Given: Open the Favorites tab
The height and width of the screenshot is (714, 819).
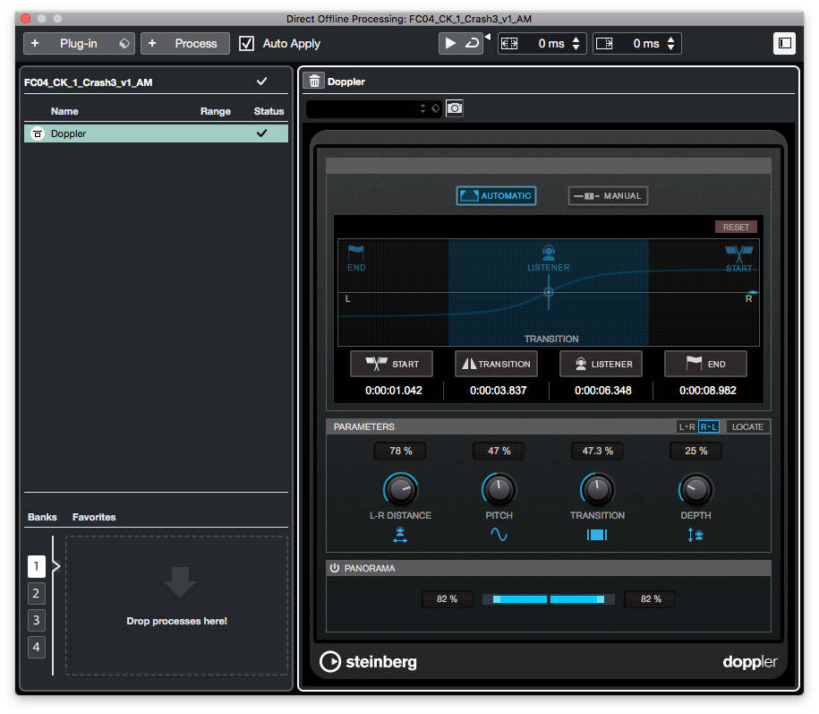Looking at the screenshot, I should tap(94, 517).
